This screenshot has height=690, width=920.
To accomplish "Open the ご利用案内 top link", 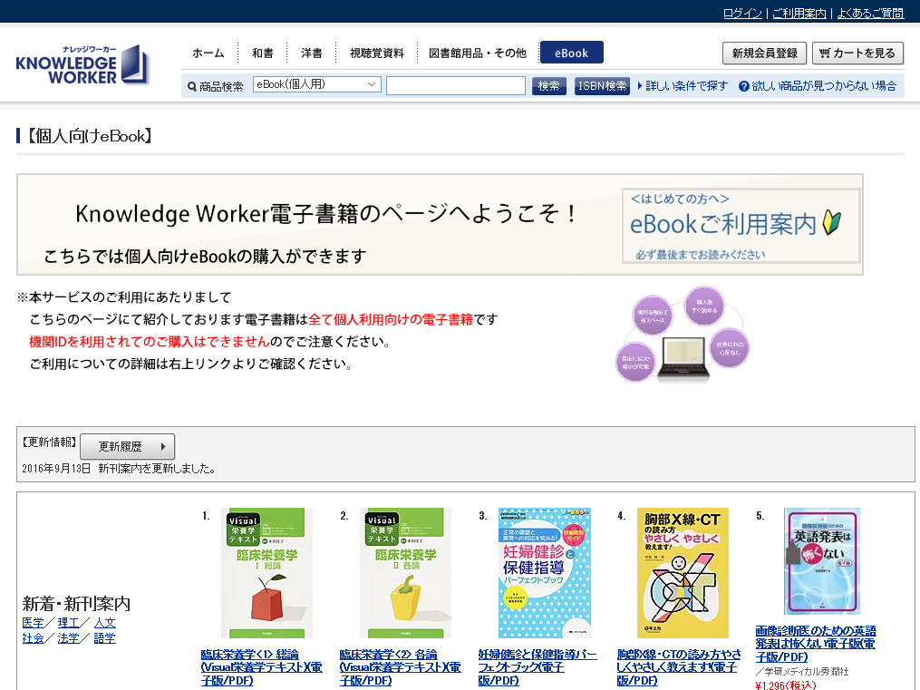I will (x=799, y=13).
